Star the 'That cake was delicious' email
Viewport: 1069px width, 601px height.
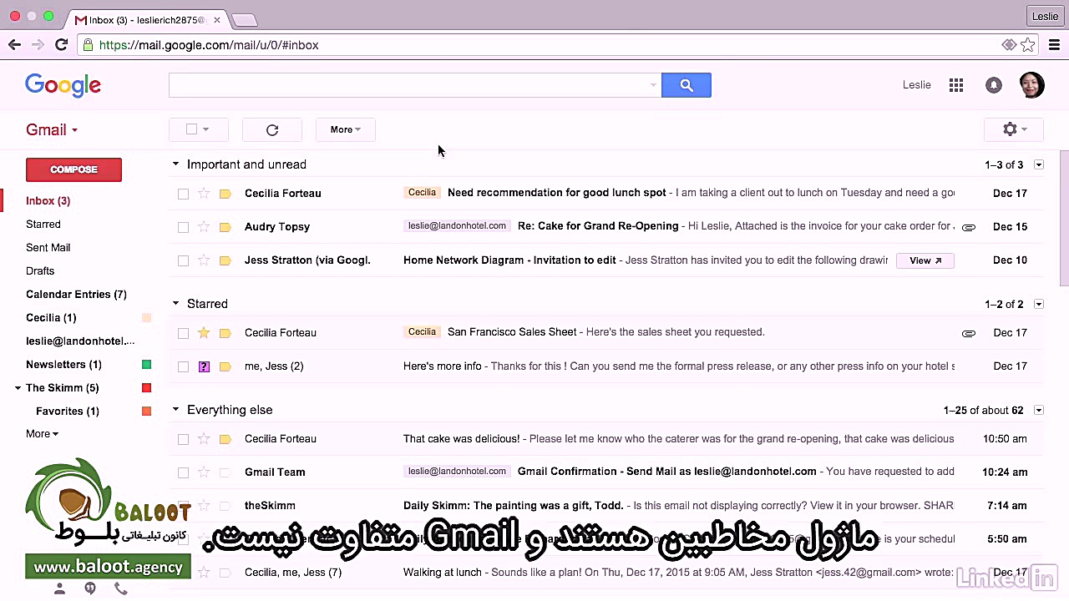[204, 439]
